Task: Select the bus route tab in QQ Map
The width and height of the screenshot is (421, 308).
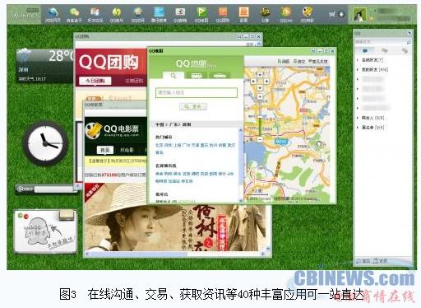Action: (197, 76)
